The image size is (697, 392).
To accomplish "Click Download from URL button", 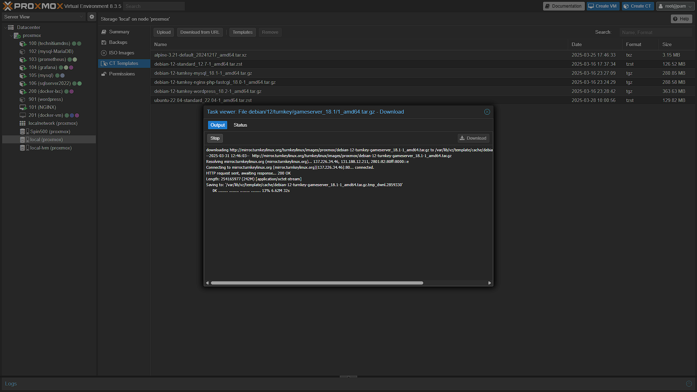I will pos(200,32).
